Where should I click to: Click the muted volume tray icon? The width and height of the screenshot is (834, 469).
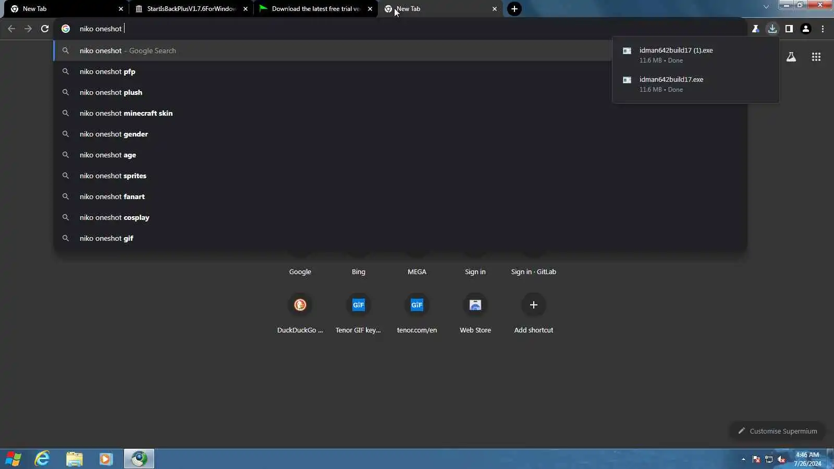(x=781, y=459)
